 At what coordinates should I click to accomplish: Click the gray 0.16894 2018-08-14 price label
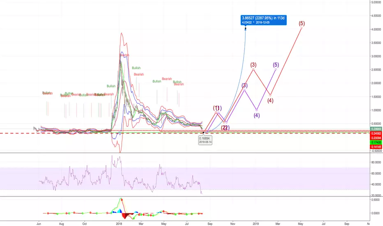pyautogui.click(x=205, y=140)
